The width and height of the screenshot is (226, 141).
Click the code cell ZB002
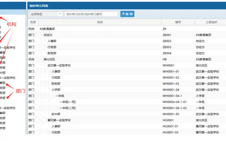167,41
